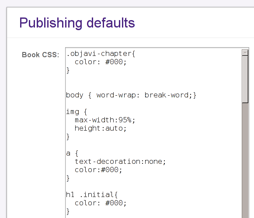Click color line under h1 .initial
This screenshot has height=218, width=254.
tap(101, 203)
